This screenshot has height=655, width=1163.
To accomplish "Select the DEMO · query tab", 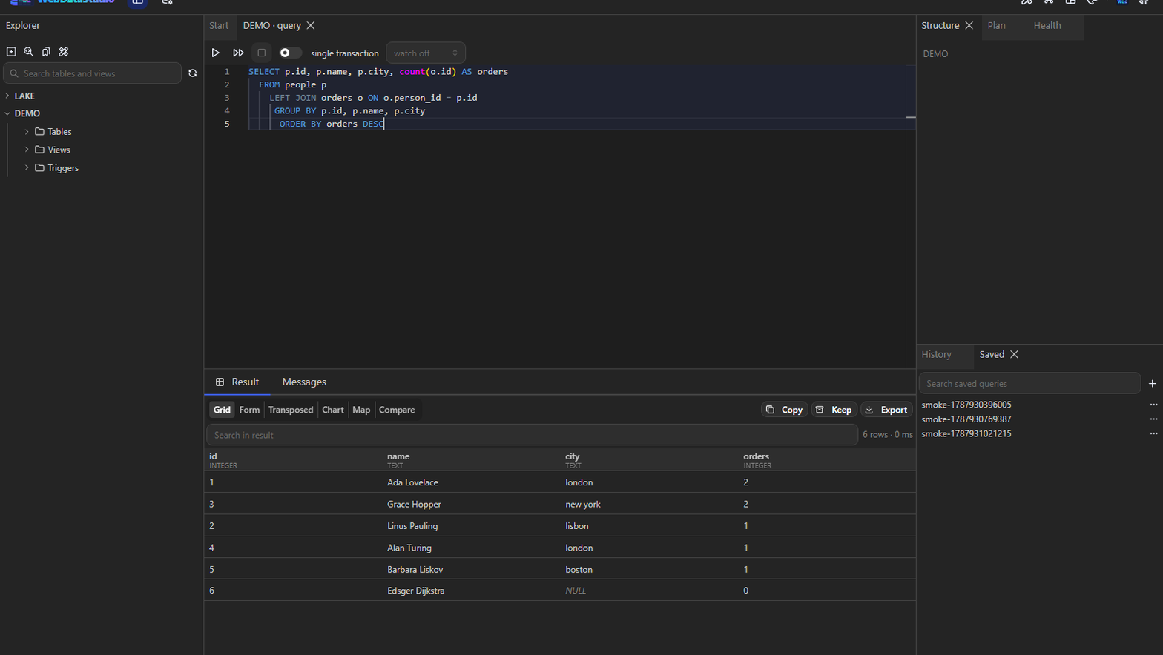I will coord(272,25).
